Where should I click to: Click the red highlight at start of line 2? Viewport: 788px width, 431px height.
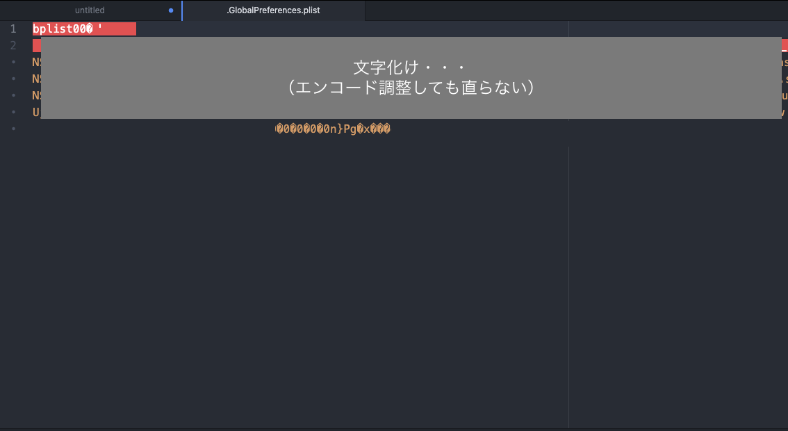pos(36,46)
